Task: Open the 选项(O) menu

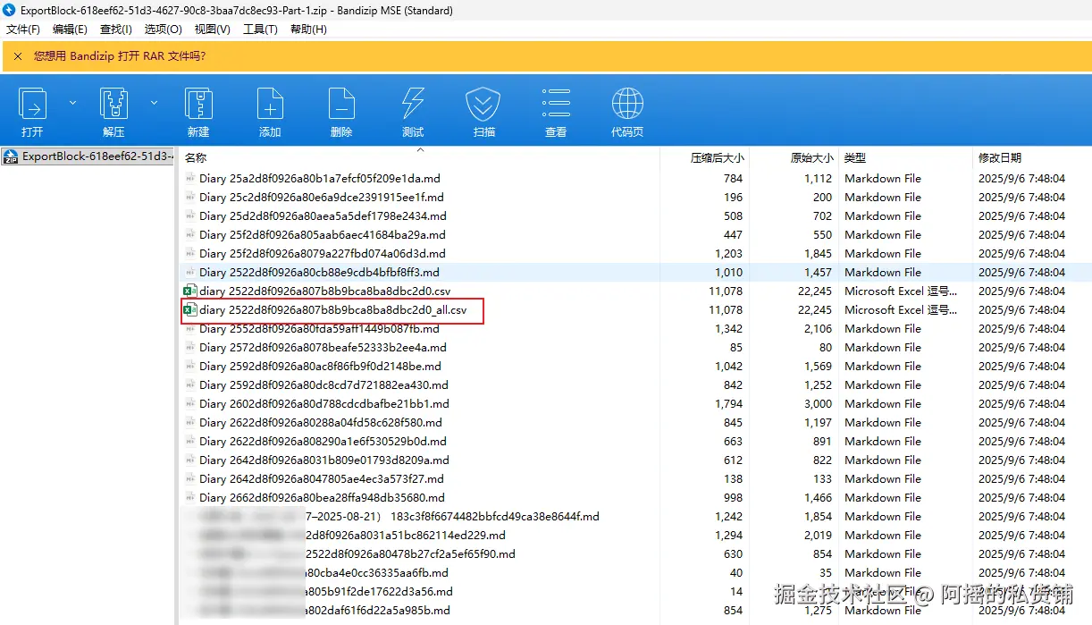Action: pos(163,30)
